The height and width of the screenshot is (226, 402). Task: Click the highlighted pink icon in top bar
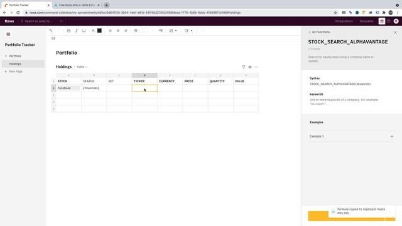[382, 21]
